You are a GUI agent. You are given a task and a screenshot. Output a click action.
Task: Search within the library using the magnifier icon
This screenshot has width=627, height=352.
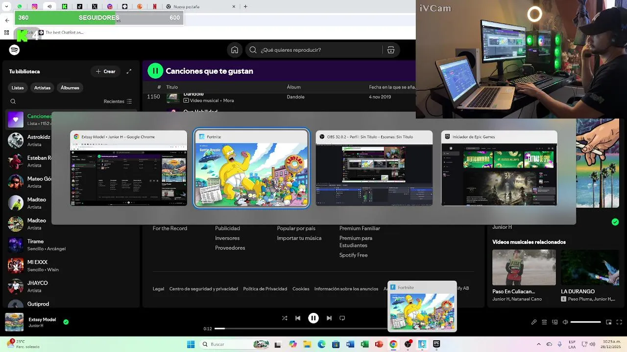13,102
